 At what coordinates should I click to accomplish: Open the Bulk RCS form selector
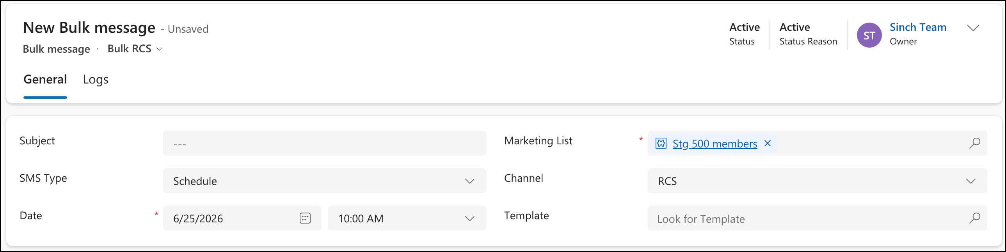coord(135,48)
